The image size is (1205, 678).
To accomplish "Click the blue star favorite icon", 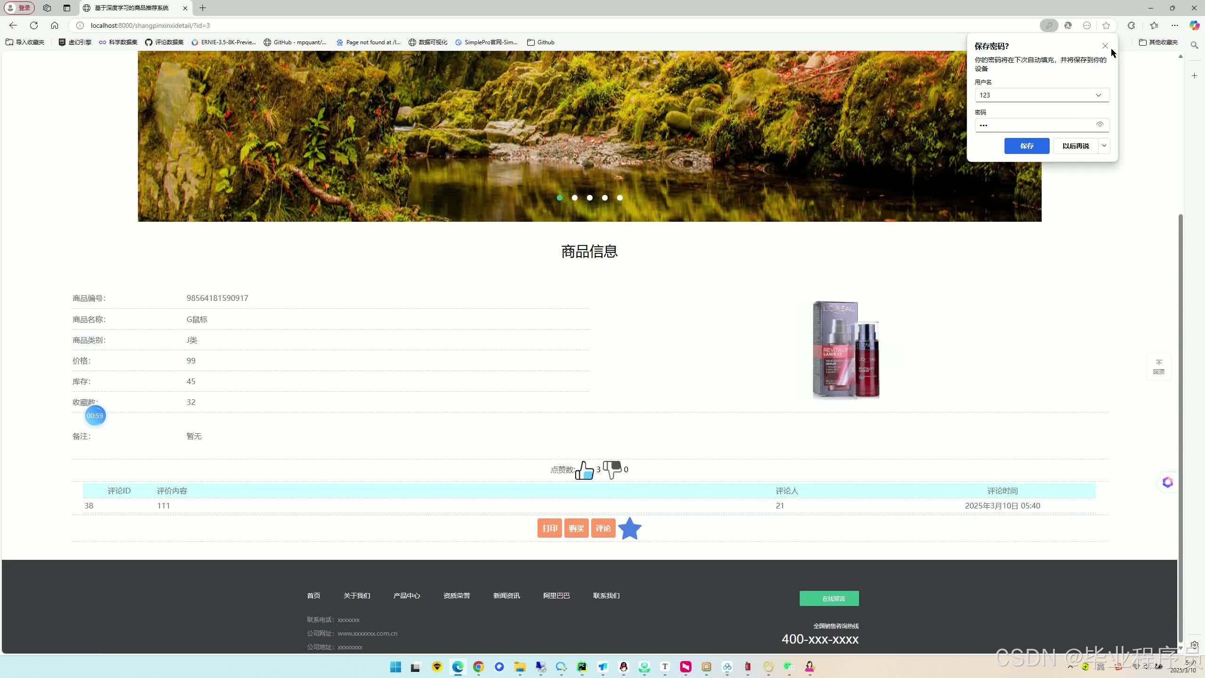I will click(629, 528).
